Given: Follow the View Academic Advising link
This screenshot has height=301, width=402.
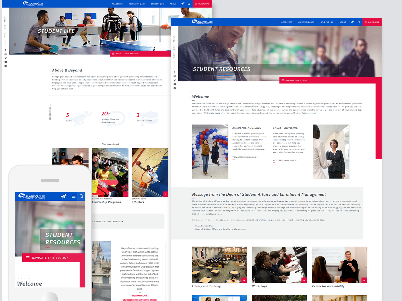Looking at the screenshot, I should coord(245,157).
